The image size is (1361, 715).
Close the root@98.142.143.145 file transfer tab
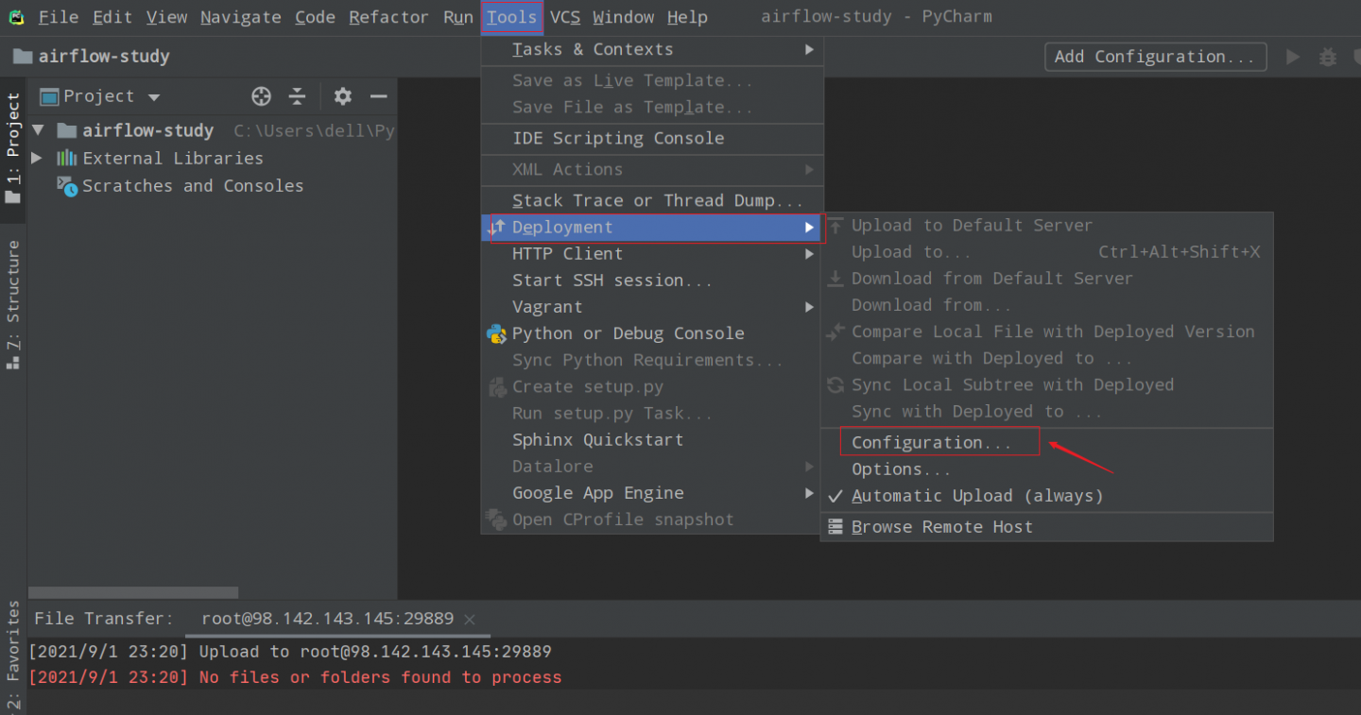pyautogui.click(x=470, y=620)
